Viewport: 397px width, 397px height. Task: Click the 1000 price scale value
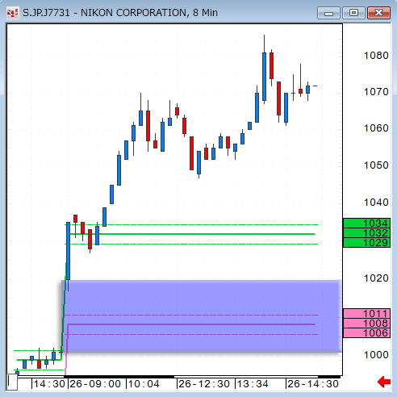[x=376, y=355]
